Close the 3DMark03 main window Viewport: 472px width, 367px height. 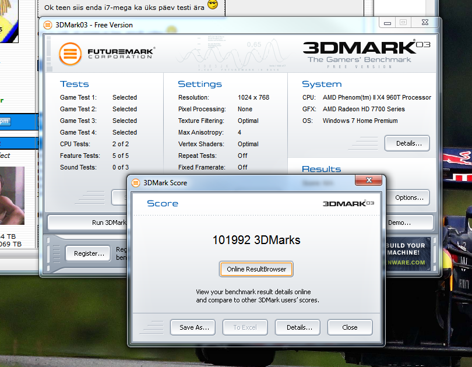coord(425,22)
